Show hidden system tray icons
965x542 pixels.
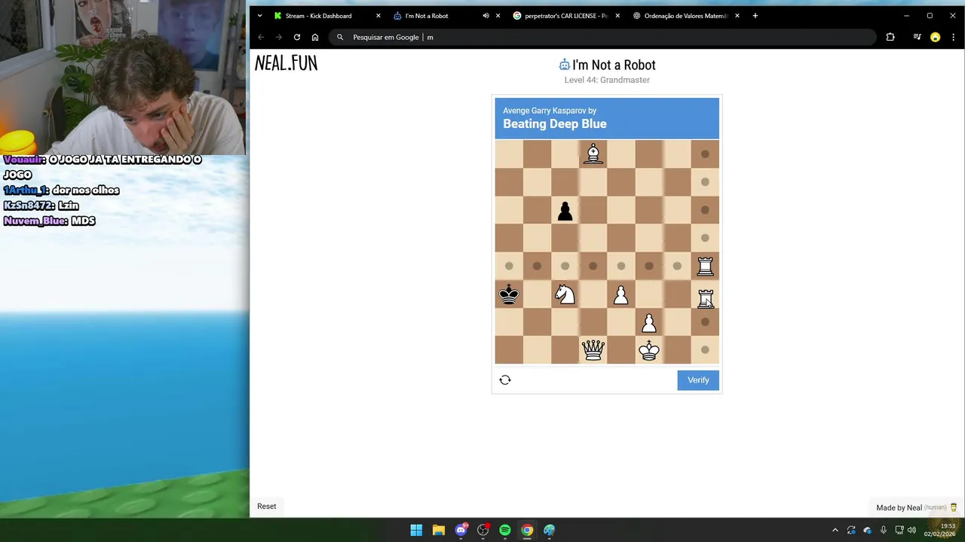(x=835, y=530)
